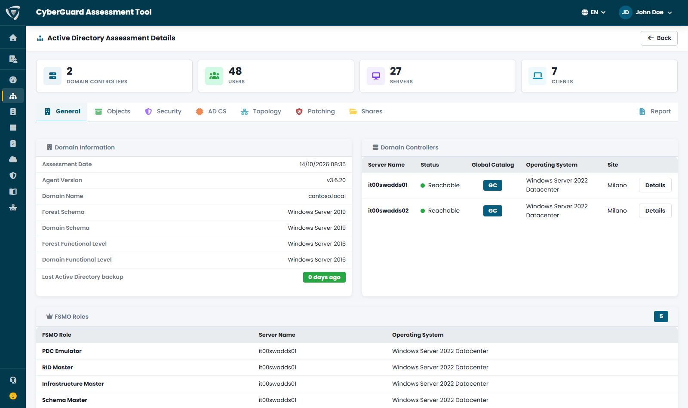Open the shield sidebar icon
Image resolution: width=688 pixels, height=408 pixels.
13,176
